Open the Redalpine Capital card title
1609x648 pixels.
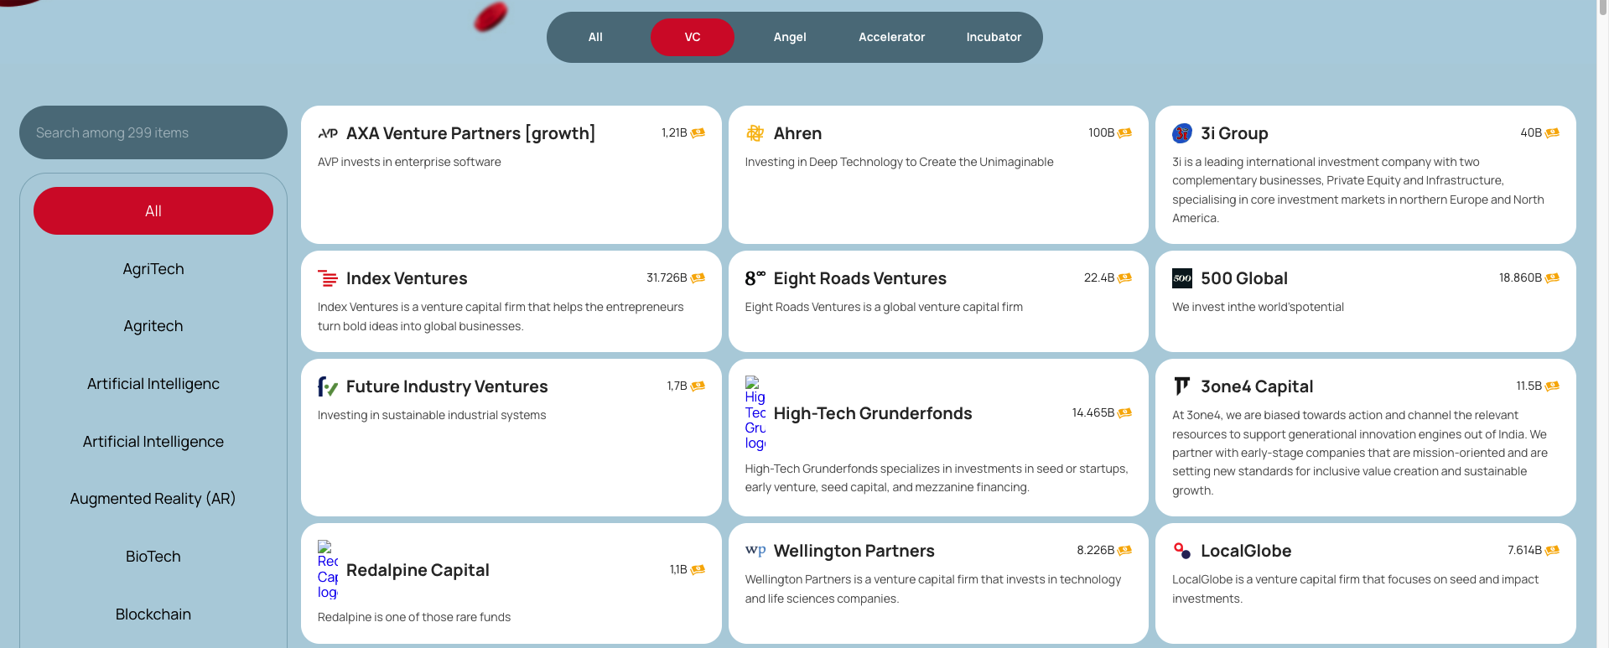(x=418, y=570)
